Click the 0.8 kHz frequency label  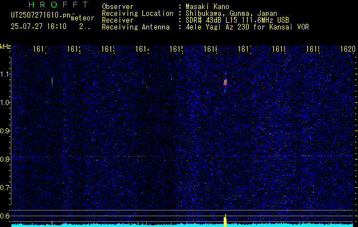(5, 159)
